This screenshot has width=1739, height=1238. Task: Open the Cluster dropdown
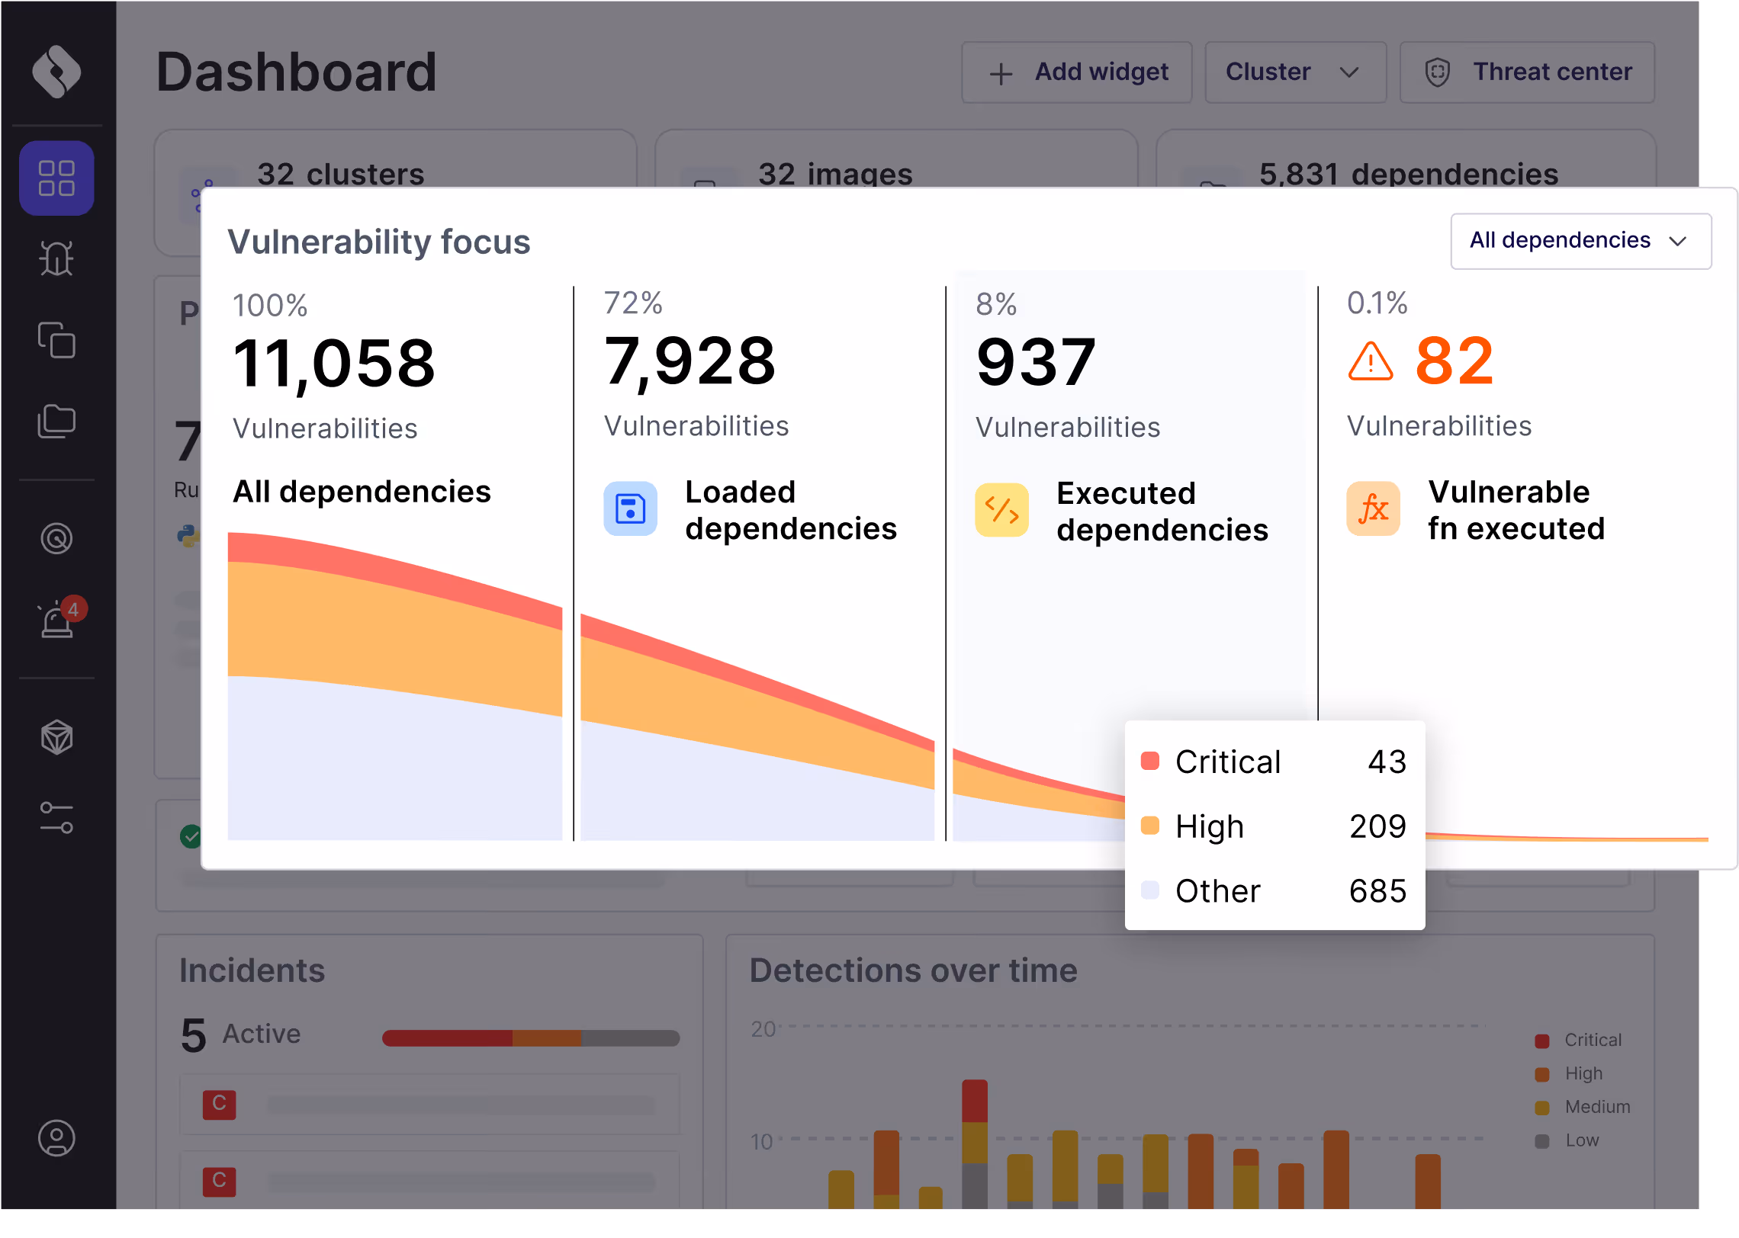coord(1294,72)
